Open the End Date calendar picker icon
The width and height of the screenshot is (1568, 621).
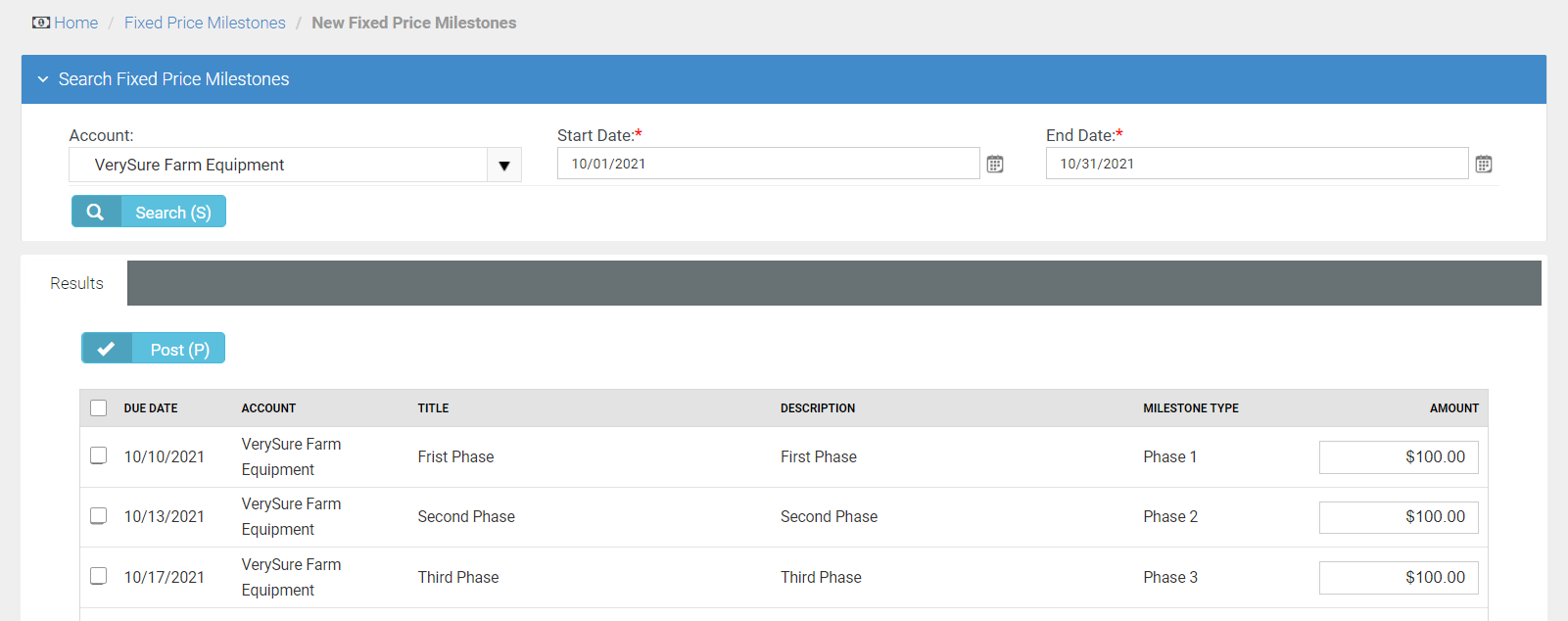coord(1483,165)
